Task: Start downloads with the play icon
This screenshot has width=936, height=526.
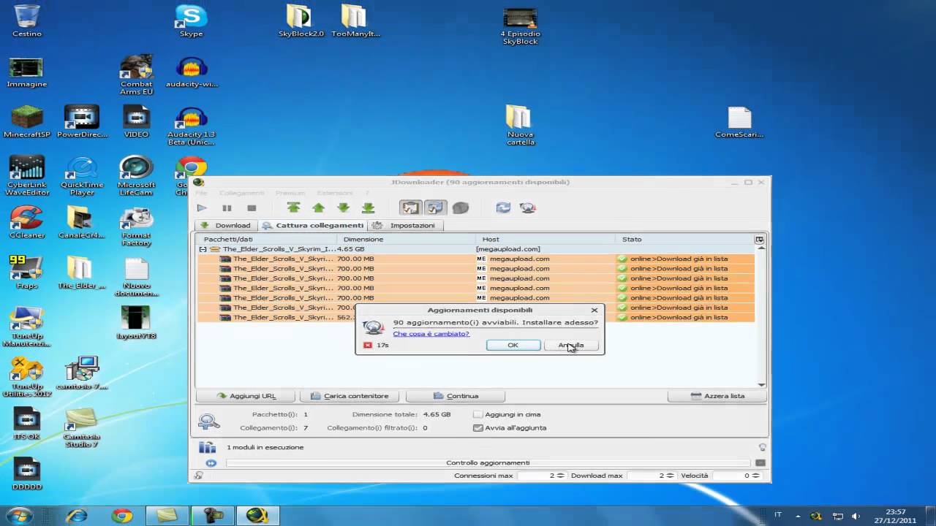Action: (x=202, y=208)
